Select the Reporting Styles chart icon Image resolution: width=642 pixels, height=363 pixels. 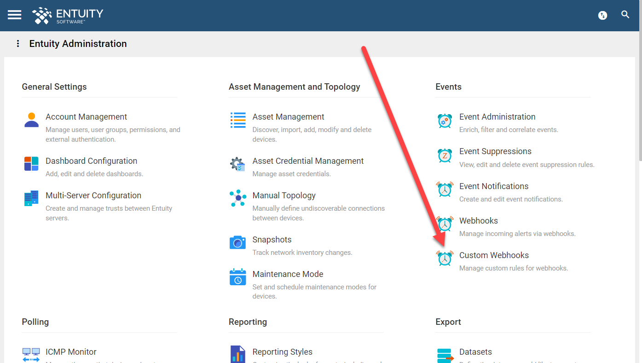[237, 354]
